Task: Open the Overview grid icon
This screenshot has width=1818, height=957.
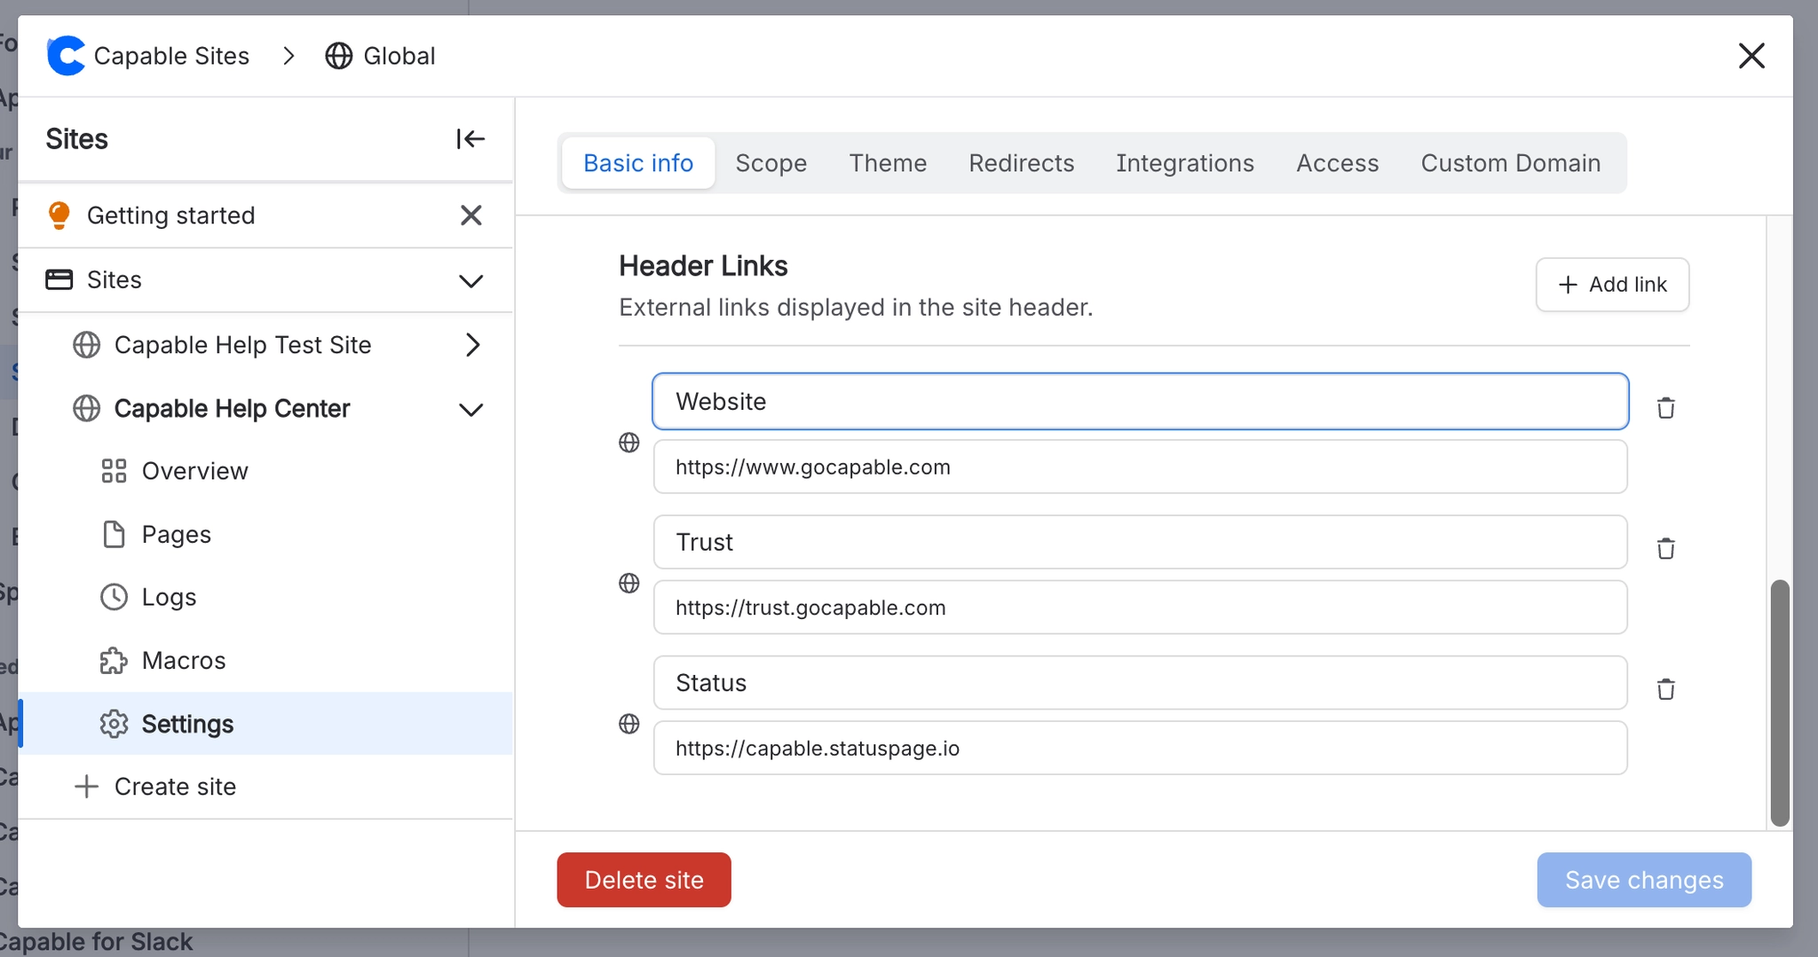Action: pyautogui.click(x=114, y=471)
